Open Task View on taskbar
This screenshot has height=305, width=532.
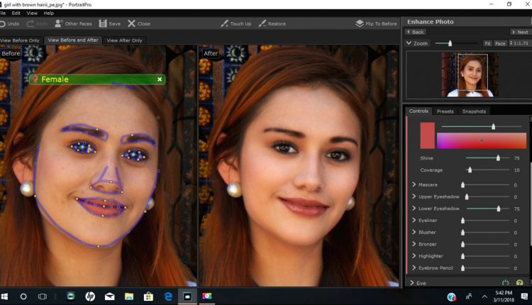[43, 296]
